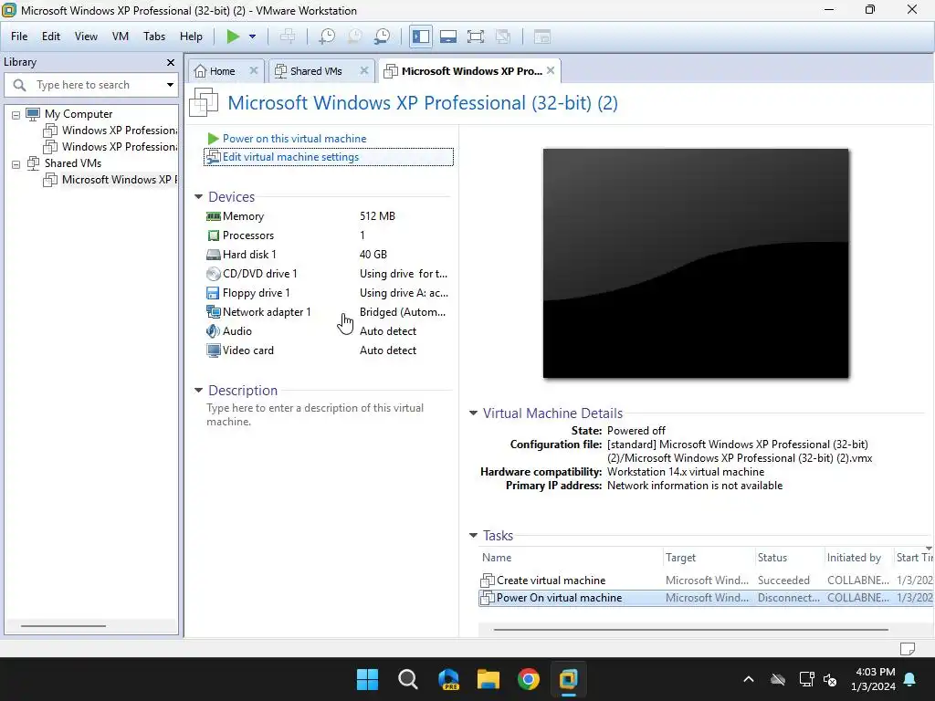
Task: Close the Library panel
Action: coord(171,62)
